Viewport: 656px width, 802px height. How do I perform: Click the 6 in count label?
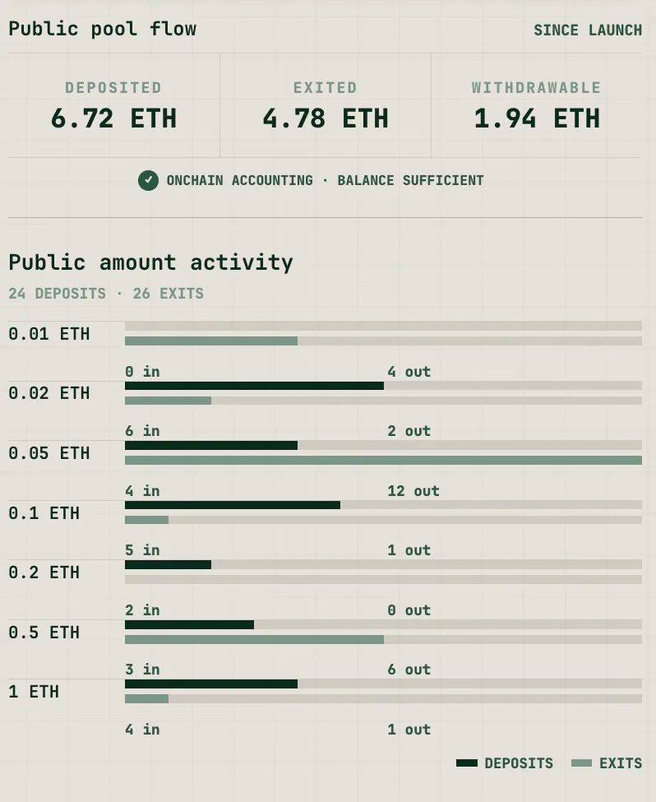(x=142, y=431)
